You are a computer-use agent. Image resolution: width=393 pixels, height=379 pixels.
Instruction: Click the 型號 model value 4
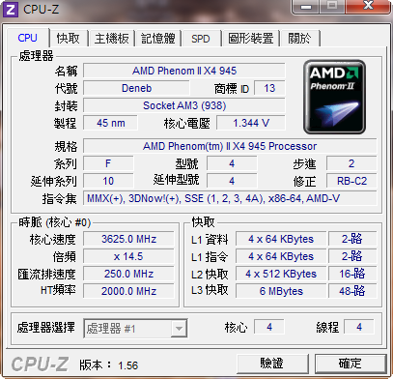pyautogui.click(x=232, y=163)
